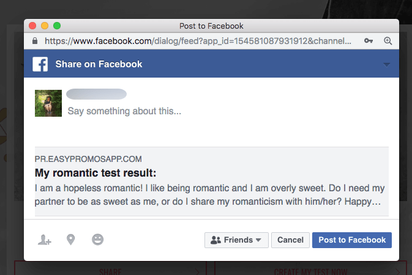Click the zoom magnifier icon in address bar
This screenshot has width=412, height=275.
388,41
